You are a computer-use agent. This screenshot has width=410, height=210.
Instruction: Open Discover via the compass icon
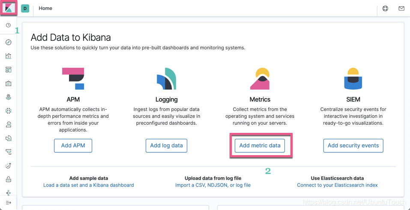8,42
